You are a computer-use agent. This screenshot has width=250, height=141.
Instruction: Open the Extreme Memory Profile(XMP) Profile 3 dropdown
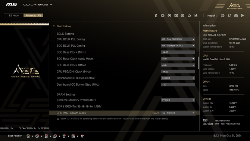[x=178, y=100]
